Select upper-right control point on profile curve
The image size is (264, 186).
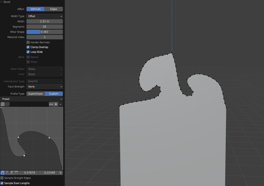click(49, 138)
